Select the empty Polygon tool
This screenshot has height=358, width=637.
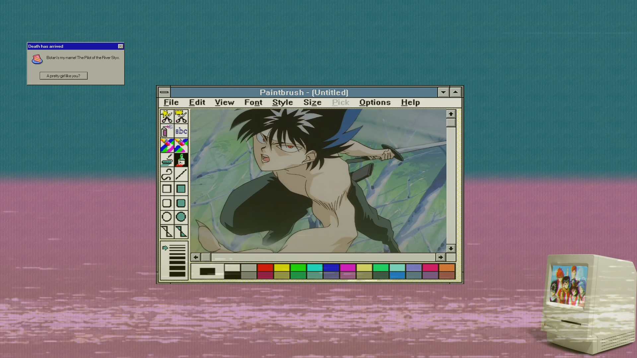167,232
